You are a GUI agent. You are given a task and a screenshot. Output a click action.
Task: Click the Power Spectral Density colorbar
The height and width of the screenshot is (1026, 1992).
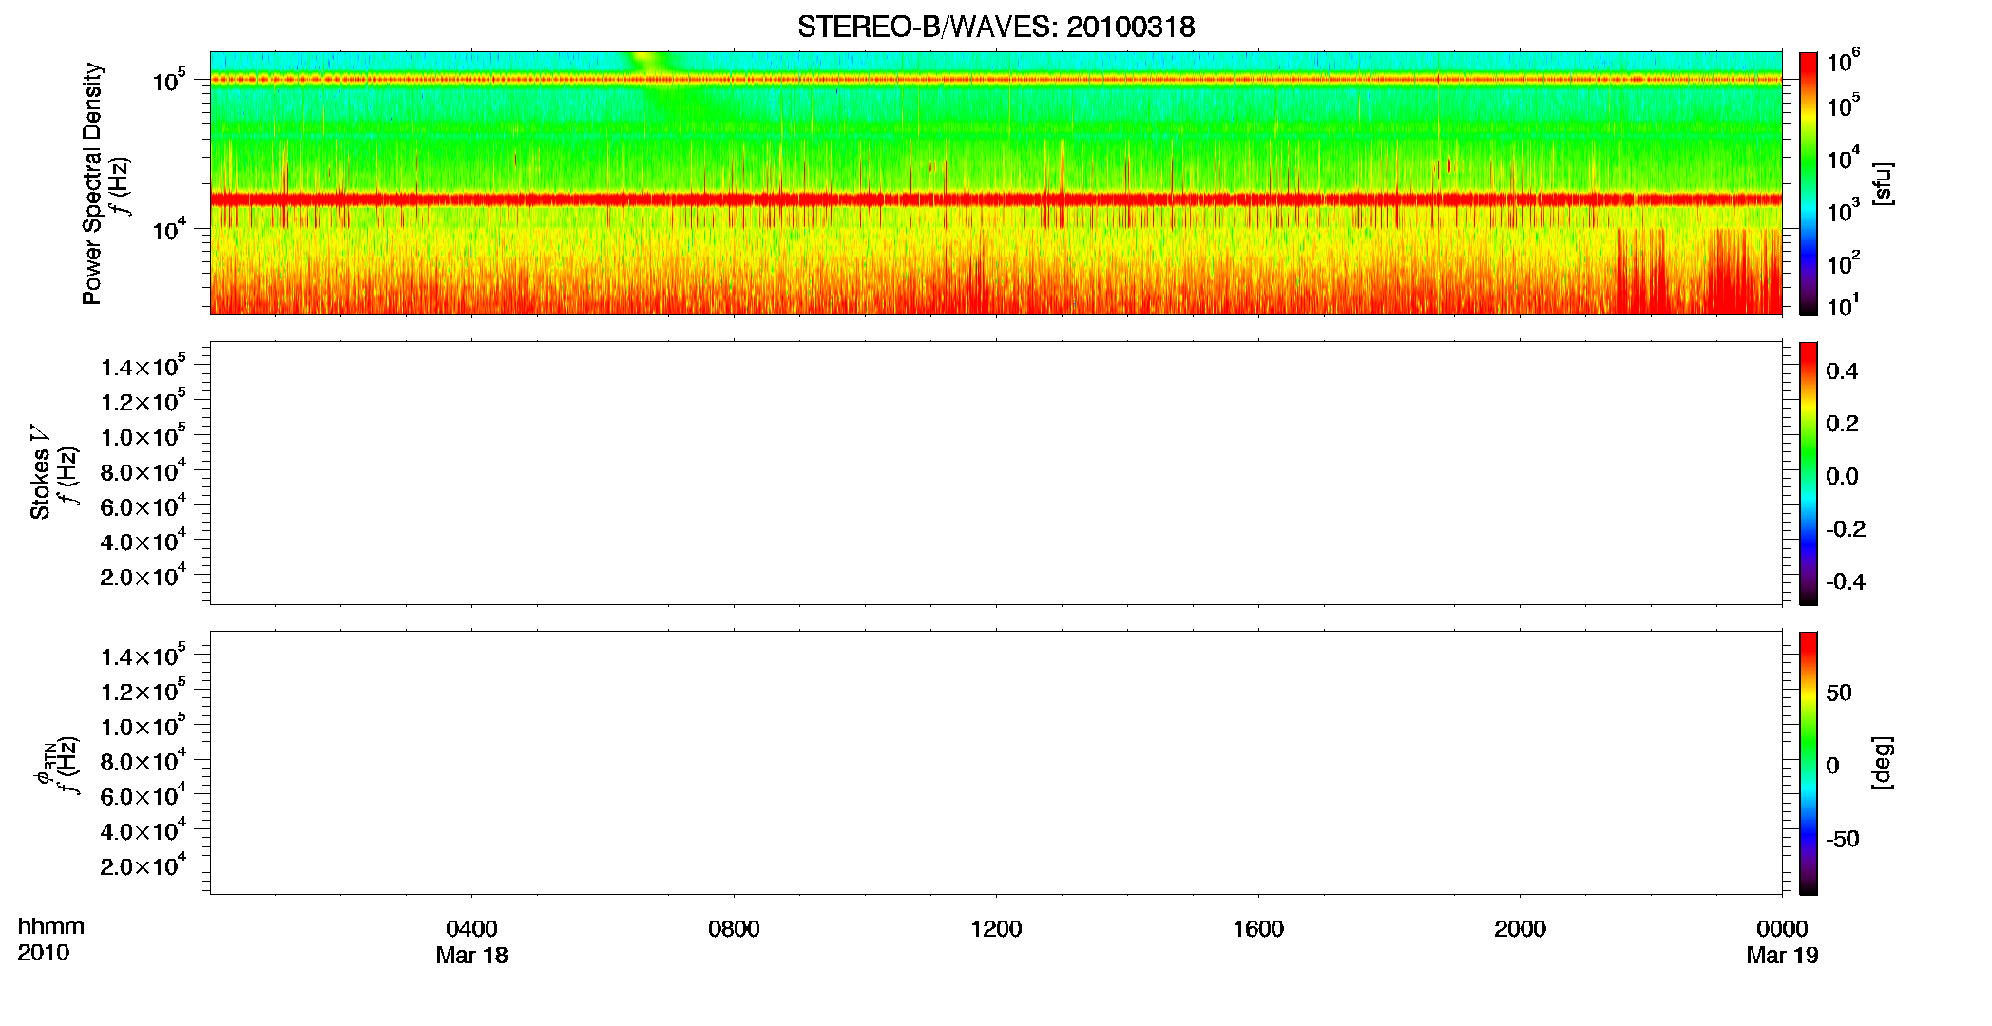pos(1809,183)
